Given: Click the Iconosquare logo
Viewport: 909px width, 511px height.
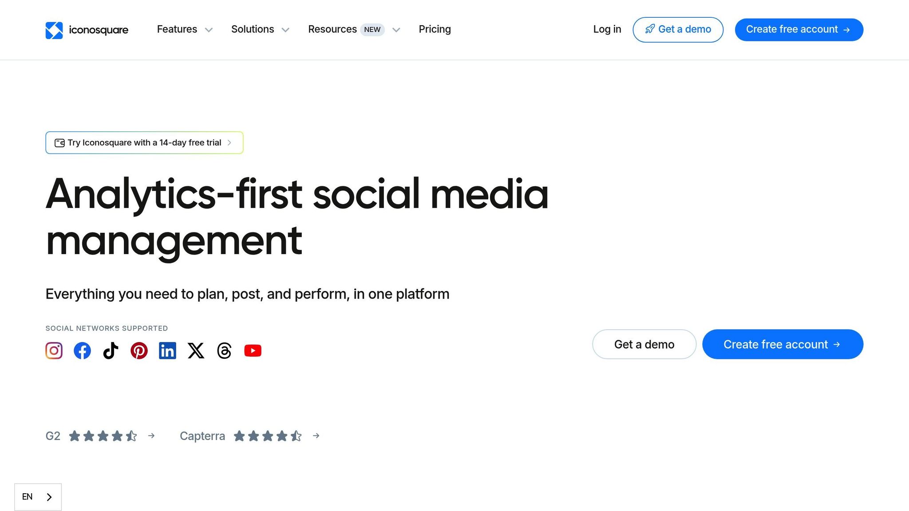Looking at the screenshot, I should [87, 30].
